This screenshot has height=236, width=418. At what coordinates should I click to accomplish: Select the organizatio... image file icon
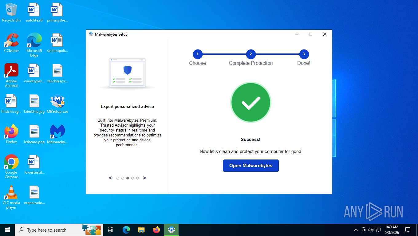pyautogui.click(x=34, y=195)
